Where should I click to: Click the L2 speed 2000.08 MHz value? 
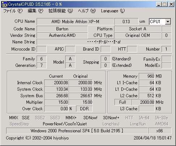pos(143,102)
